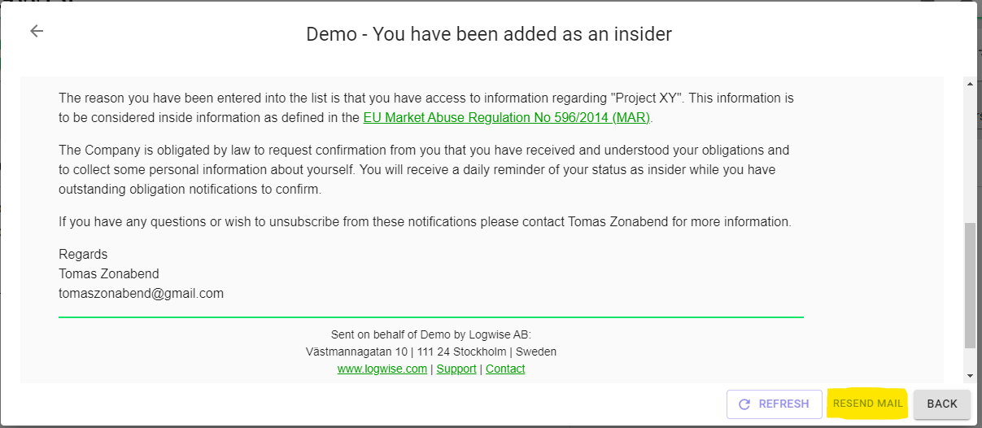Resend the mail using RESEND MAIL button
The height and width of the screenshot is (428, 982).
pyautogui.click(x=867, y=404)
